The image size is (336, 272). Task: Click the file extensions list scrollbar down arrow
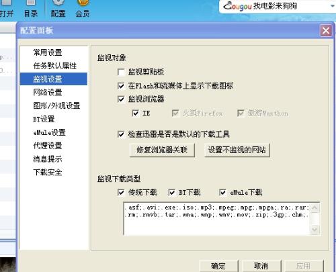314,229
